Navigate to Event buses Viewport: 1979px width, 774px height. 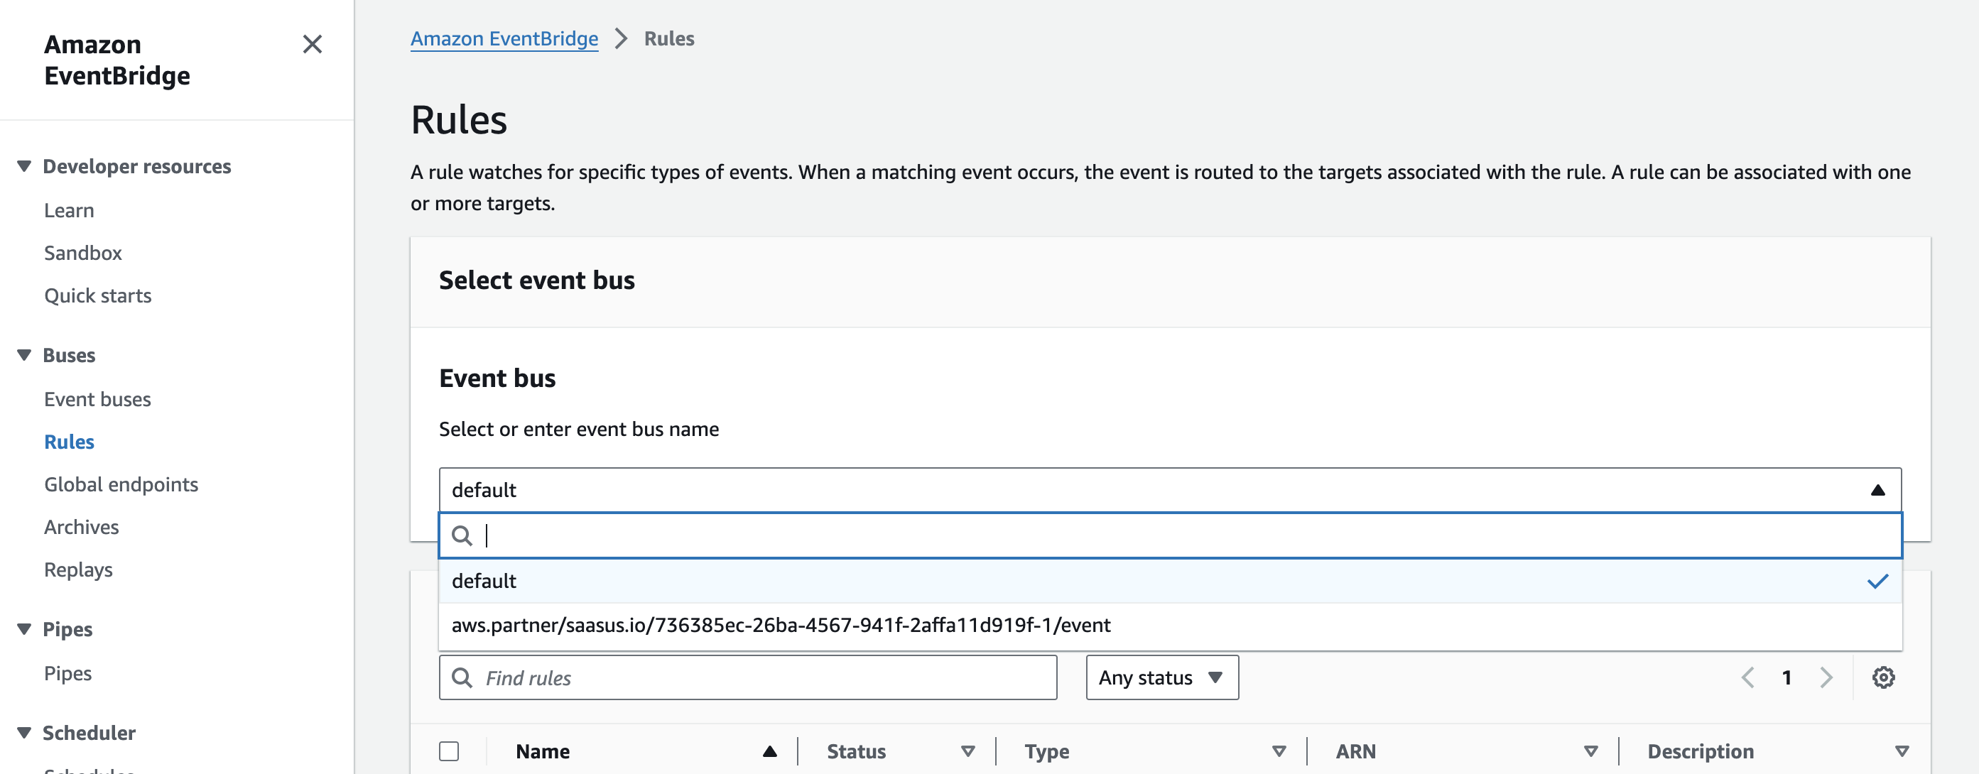(97, 399)
